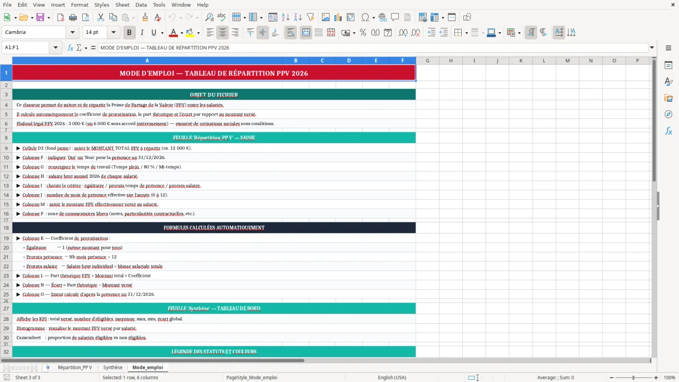Screen dimensions: 679x382
Task: Open Find & Replace icon
Action: (x=209, y=18)
